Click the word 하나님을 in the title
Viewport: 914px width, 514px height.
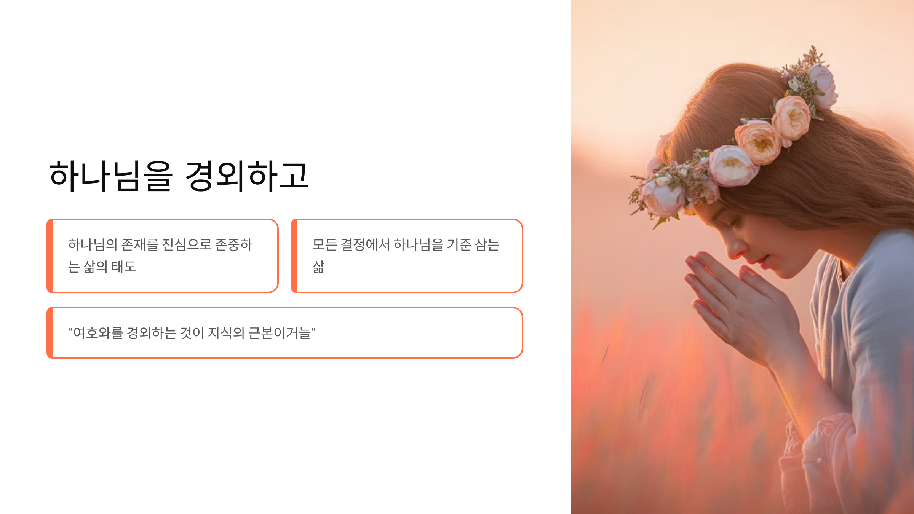tap(111, 176)
